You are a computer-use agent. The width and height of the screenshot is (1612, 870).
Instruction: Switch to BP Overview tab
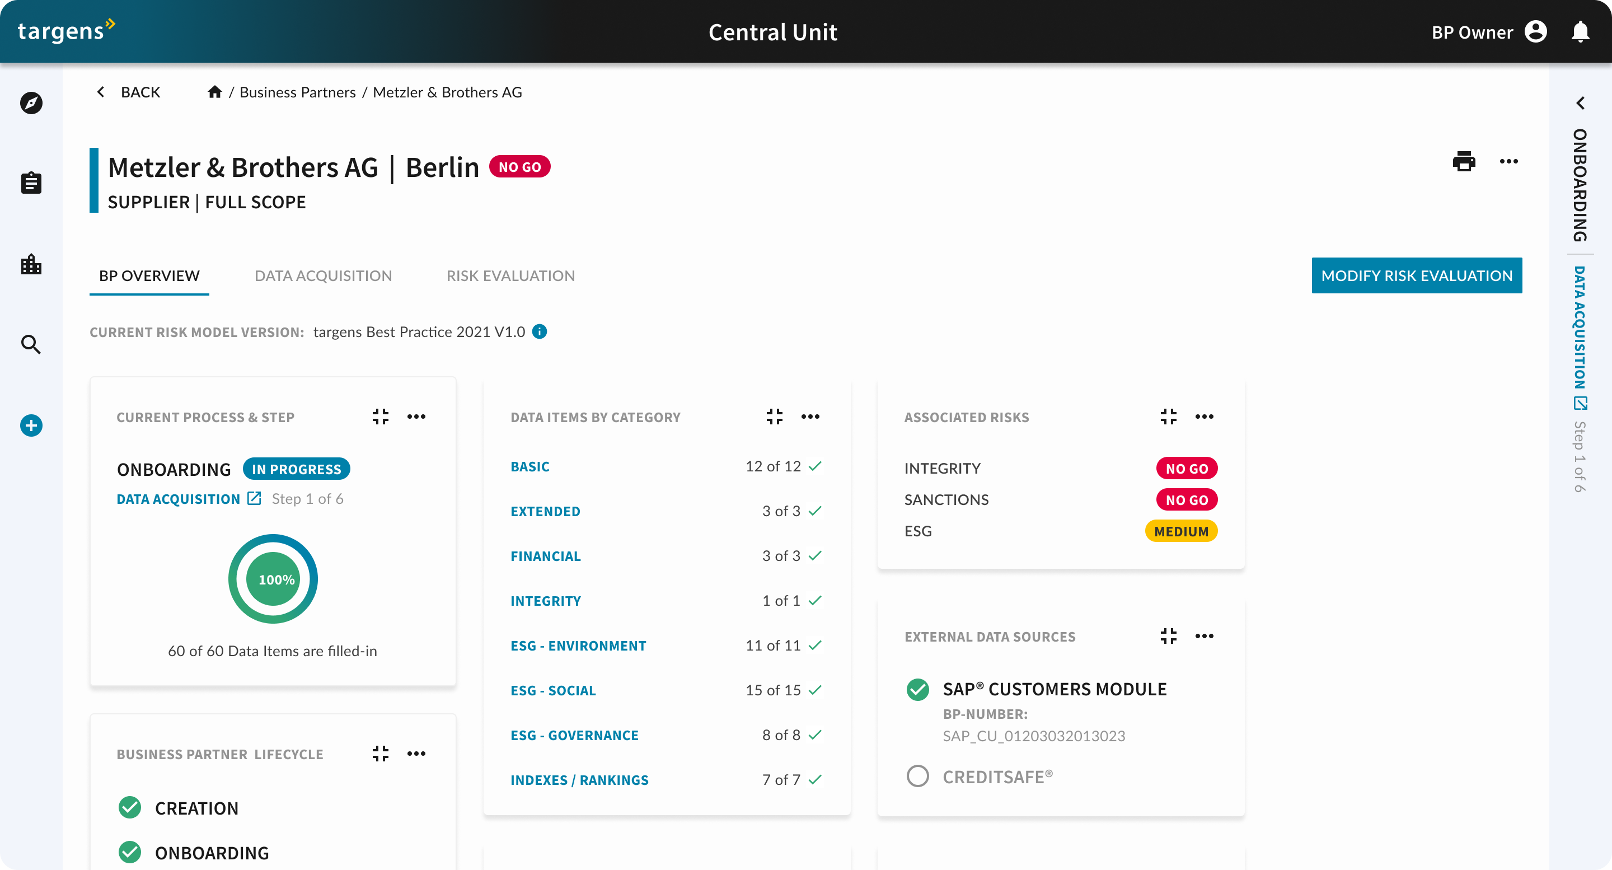pyautogui.click(x=149, y=276)
